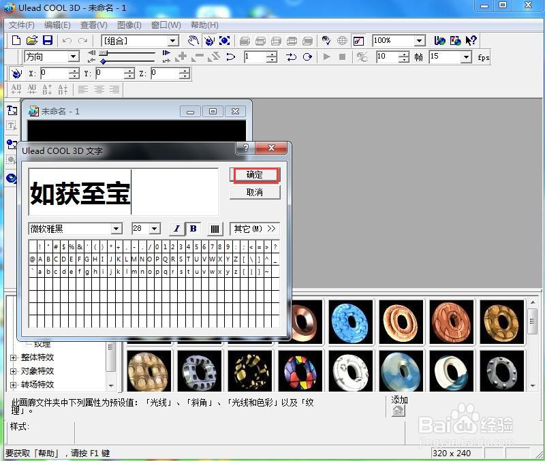
Task: Toggle vertical text button in dialog
Action: 215,229
